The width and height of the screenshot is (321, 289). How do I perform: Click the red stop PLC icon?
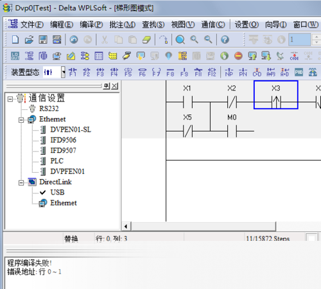coord(238,56)
